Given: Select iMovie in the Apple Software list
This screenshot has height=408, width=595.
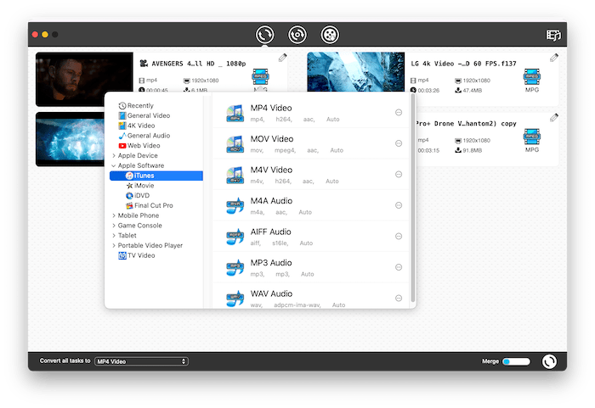Looking at the screenshot, I should tap(144, 186).
